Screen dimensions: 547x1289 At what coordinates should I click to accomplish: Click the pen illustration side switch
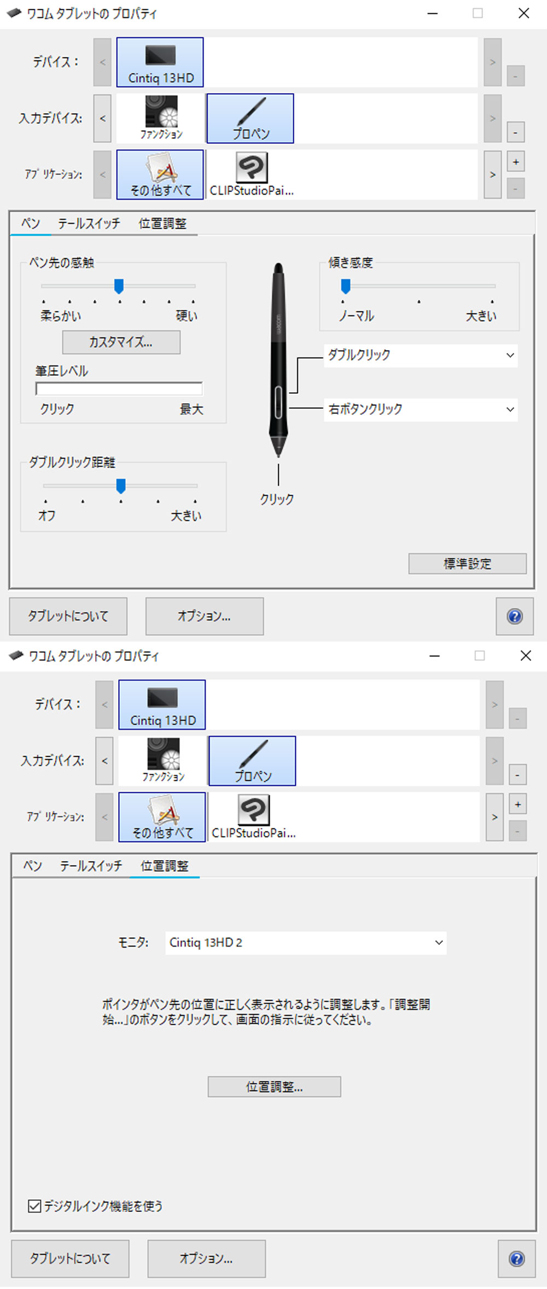click(x=278, y=402)
